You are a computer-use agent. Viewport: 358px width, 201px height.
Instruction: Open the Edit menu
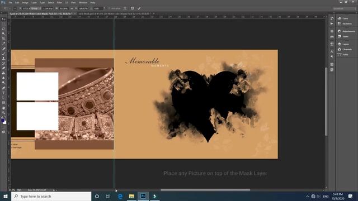point(17,2)
